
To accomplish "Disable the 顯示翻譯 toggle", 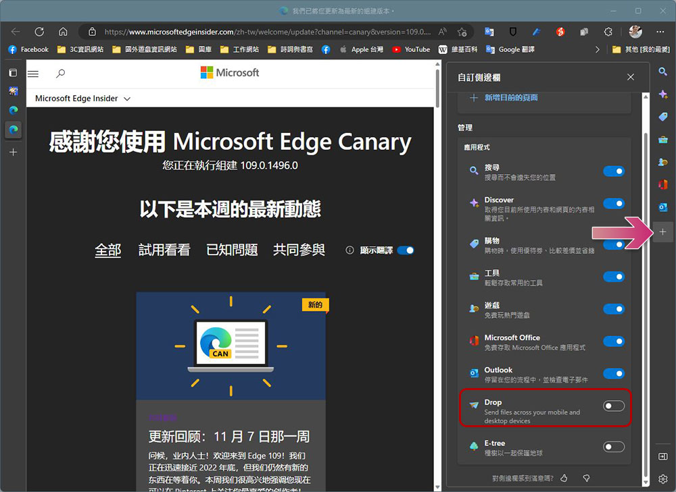I will coord(406,250).
